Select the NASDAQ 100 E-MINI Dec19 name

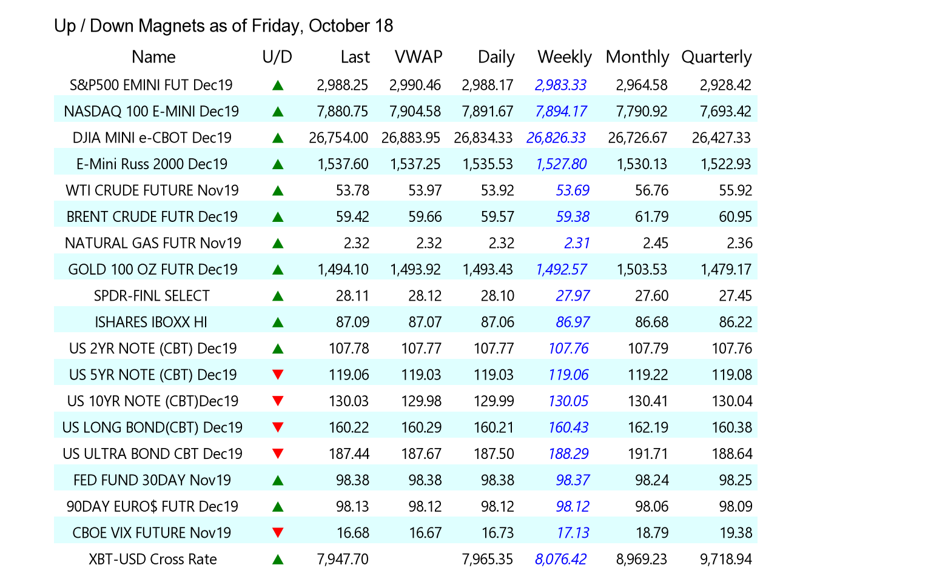click(x=152, y=112)
